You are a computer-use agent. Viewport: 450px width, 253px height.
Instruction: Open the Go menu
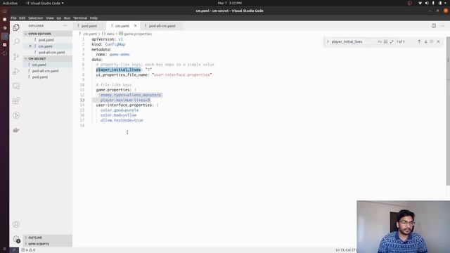click(59, 18)
